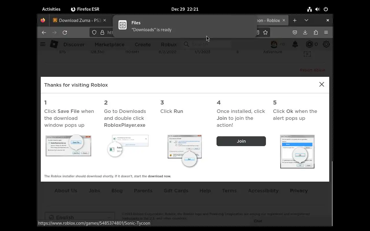Open the Marketplace page
The width and height of the screenshot is (370, 231).
(110, 44)
